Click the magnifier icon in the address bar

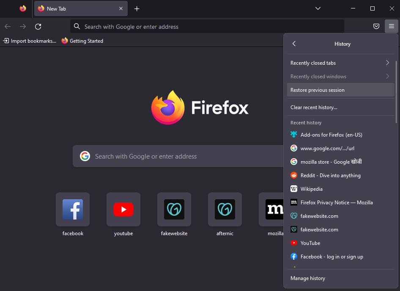pos(77,26)
